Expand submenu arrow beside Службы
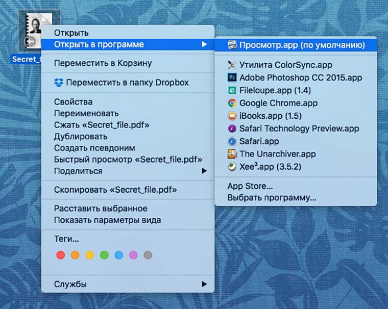 pyautogui.click(x=204, y=285)
